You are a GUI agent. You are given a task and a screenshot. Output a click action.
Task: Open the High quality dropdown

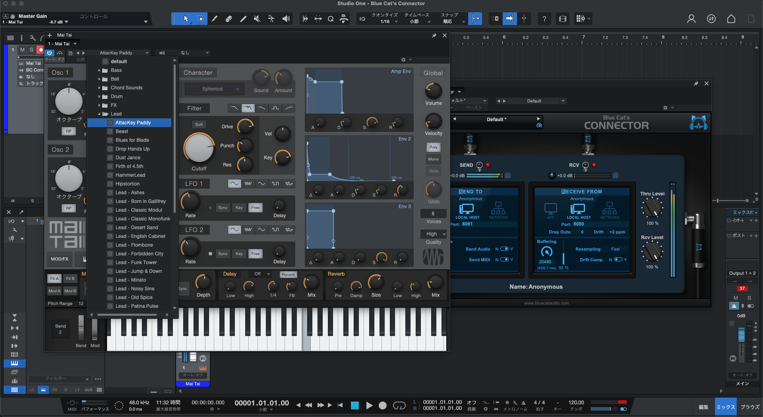434,234
